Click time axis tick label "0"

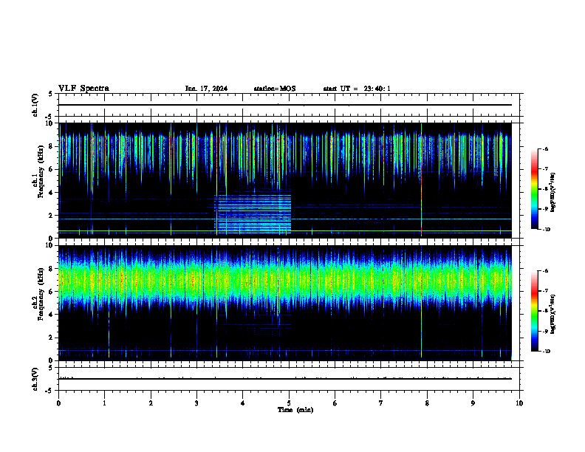tap(58, 403)
